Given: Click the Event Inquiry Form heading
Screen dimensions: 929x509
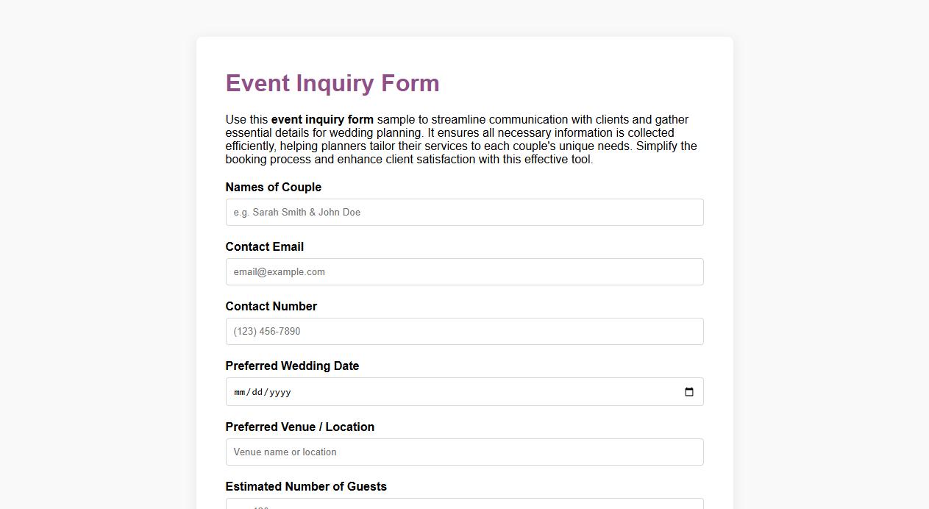Looking at the screenshot, I should pyautogui.click(x=332, y=83).
